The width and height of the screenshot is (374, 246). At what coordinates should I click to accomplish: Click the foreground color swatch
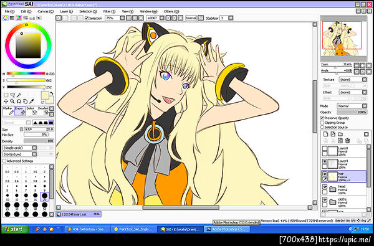pyautogui.click(x=45, y=95)
